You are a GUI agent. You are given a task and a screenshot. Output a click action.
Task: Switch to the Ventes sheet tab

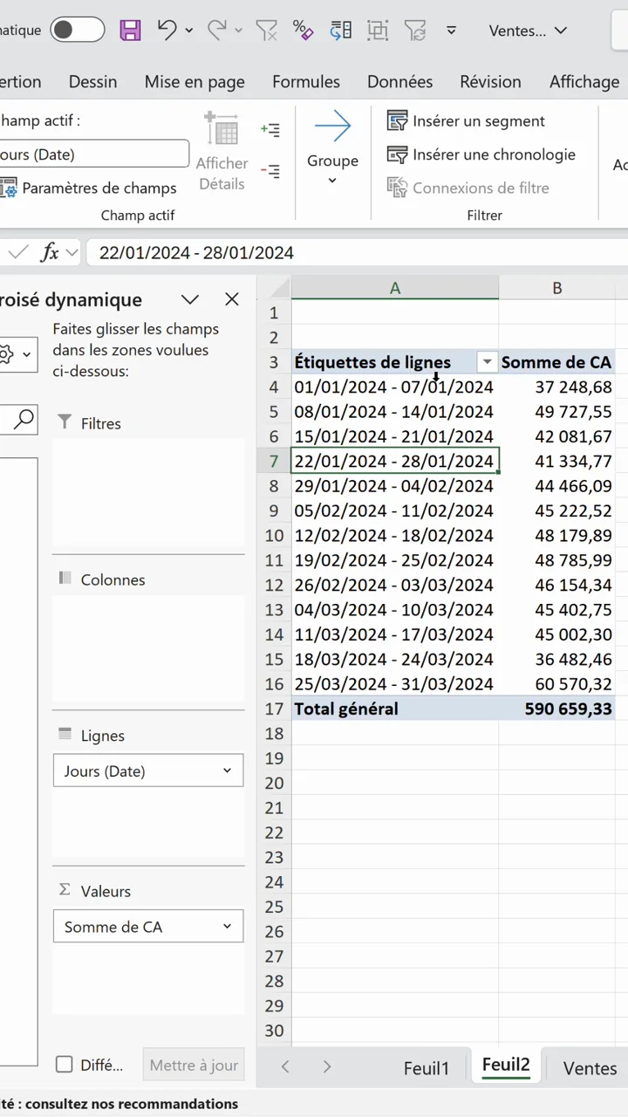[x=590, y=1068]
